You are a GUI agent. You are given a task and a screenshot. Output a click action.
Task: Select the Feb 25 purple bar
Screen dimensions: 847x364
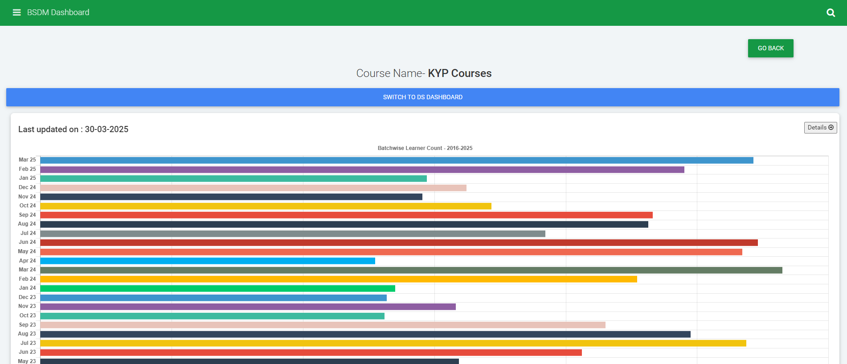[x=362, y=170]
